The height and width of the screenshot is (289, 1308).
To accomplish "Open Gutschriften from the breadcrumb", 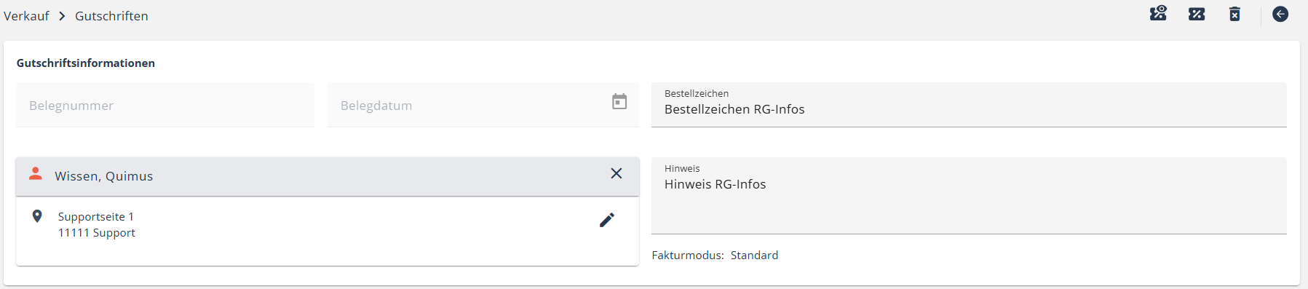I will (x=111, y=16).
